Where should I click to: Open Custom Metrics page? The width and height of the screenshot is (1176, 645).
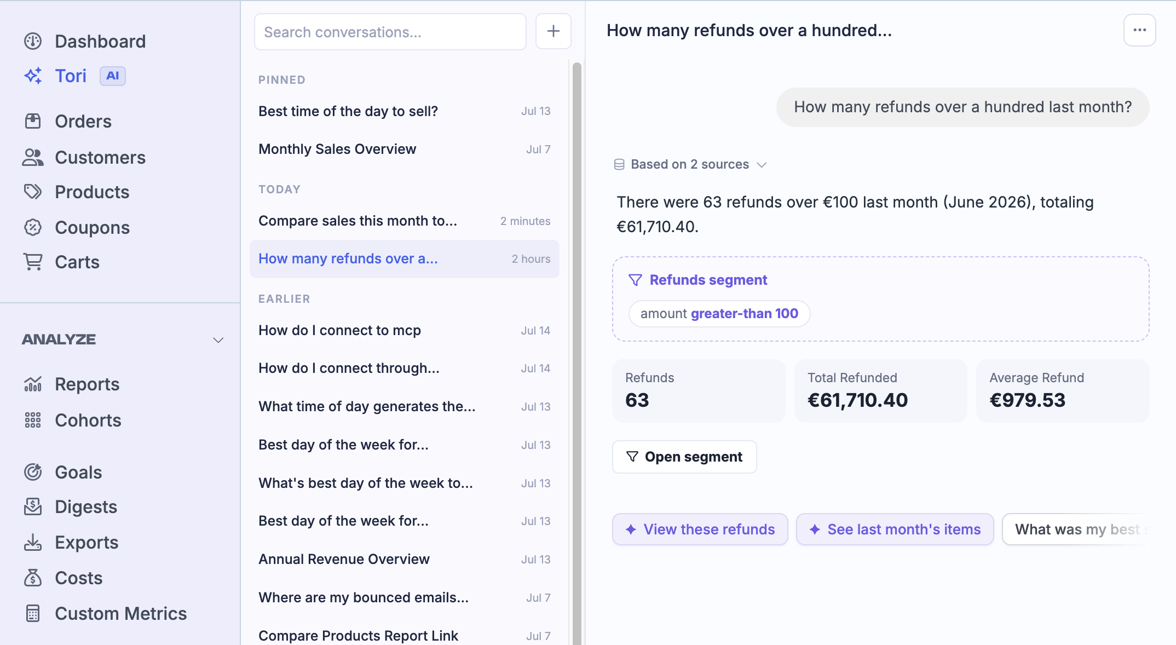(121, 613)
